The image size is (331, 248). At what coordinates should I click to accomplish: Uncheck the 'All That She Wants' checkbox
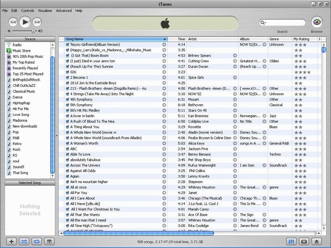click(x=67, y=215)
